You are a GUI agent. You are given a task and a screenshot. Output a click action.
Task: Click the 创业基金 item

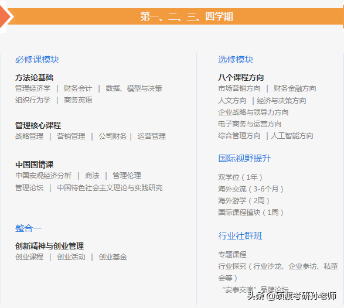(113, 257)
